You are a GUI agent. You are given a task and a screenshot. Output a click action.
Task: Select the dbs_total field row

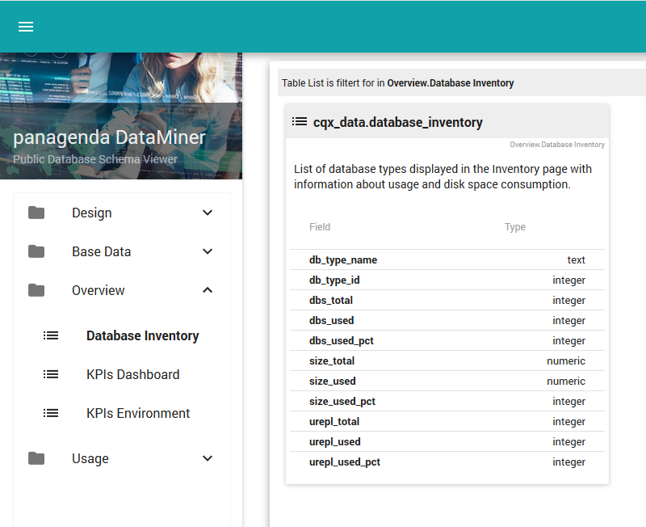(447, 300)
